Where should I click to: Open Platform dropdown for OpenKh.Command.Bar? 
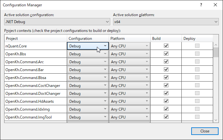(x=130, y=70)
